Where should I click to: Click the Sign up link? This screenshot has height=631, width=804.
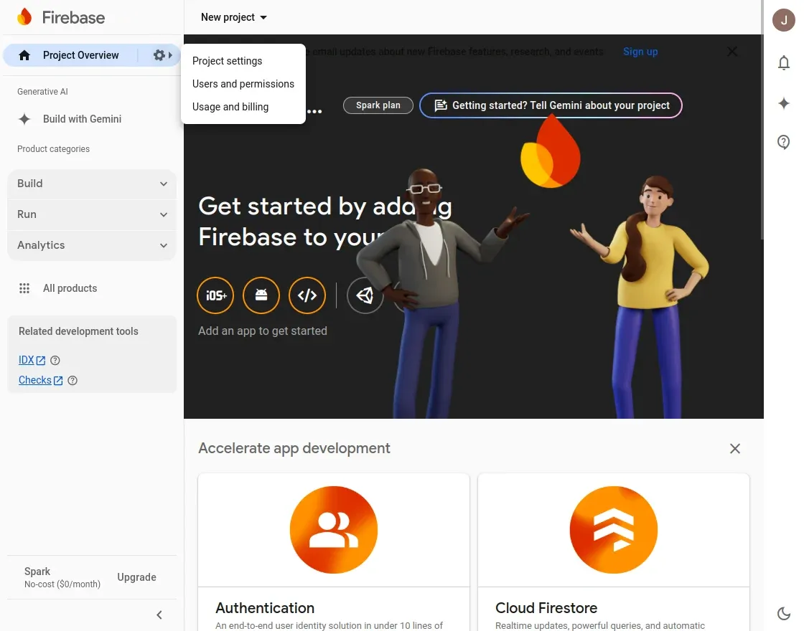640,52
